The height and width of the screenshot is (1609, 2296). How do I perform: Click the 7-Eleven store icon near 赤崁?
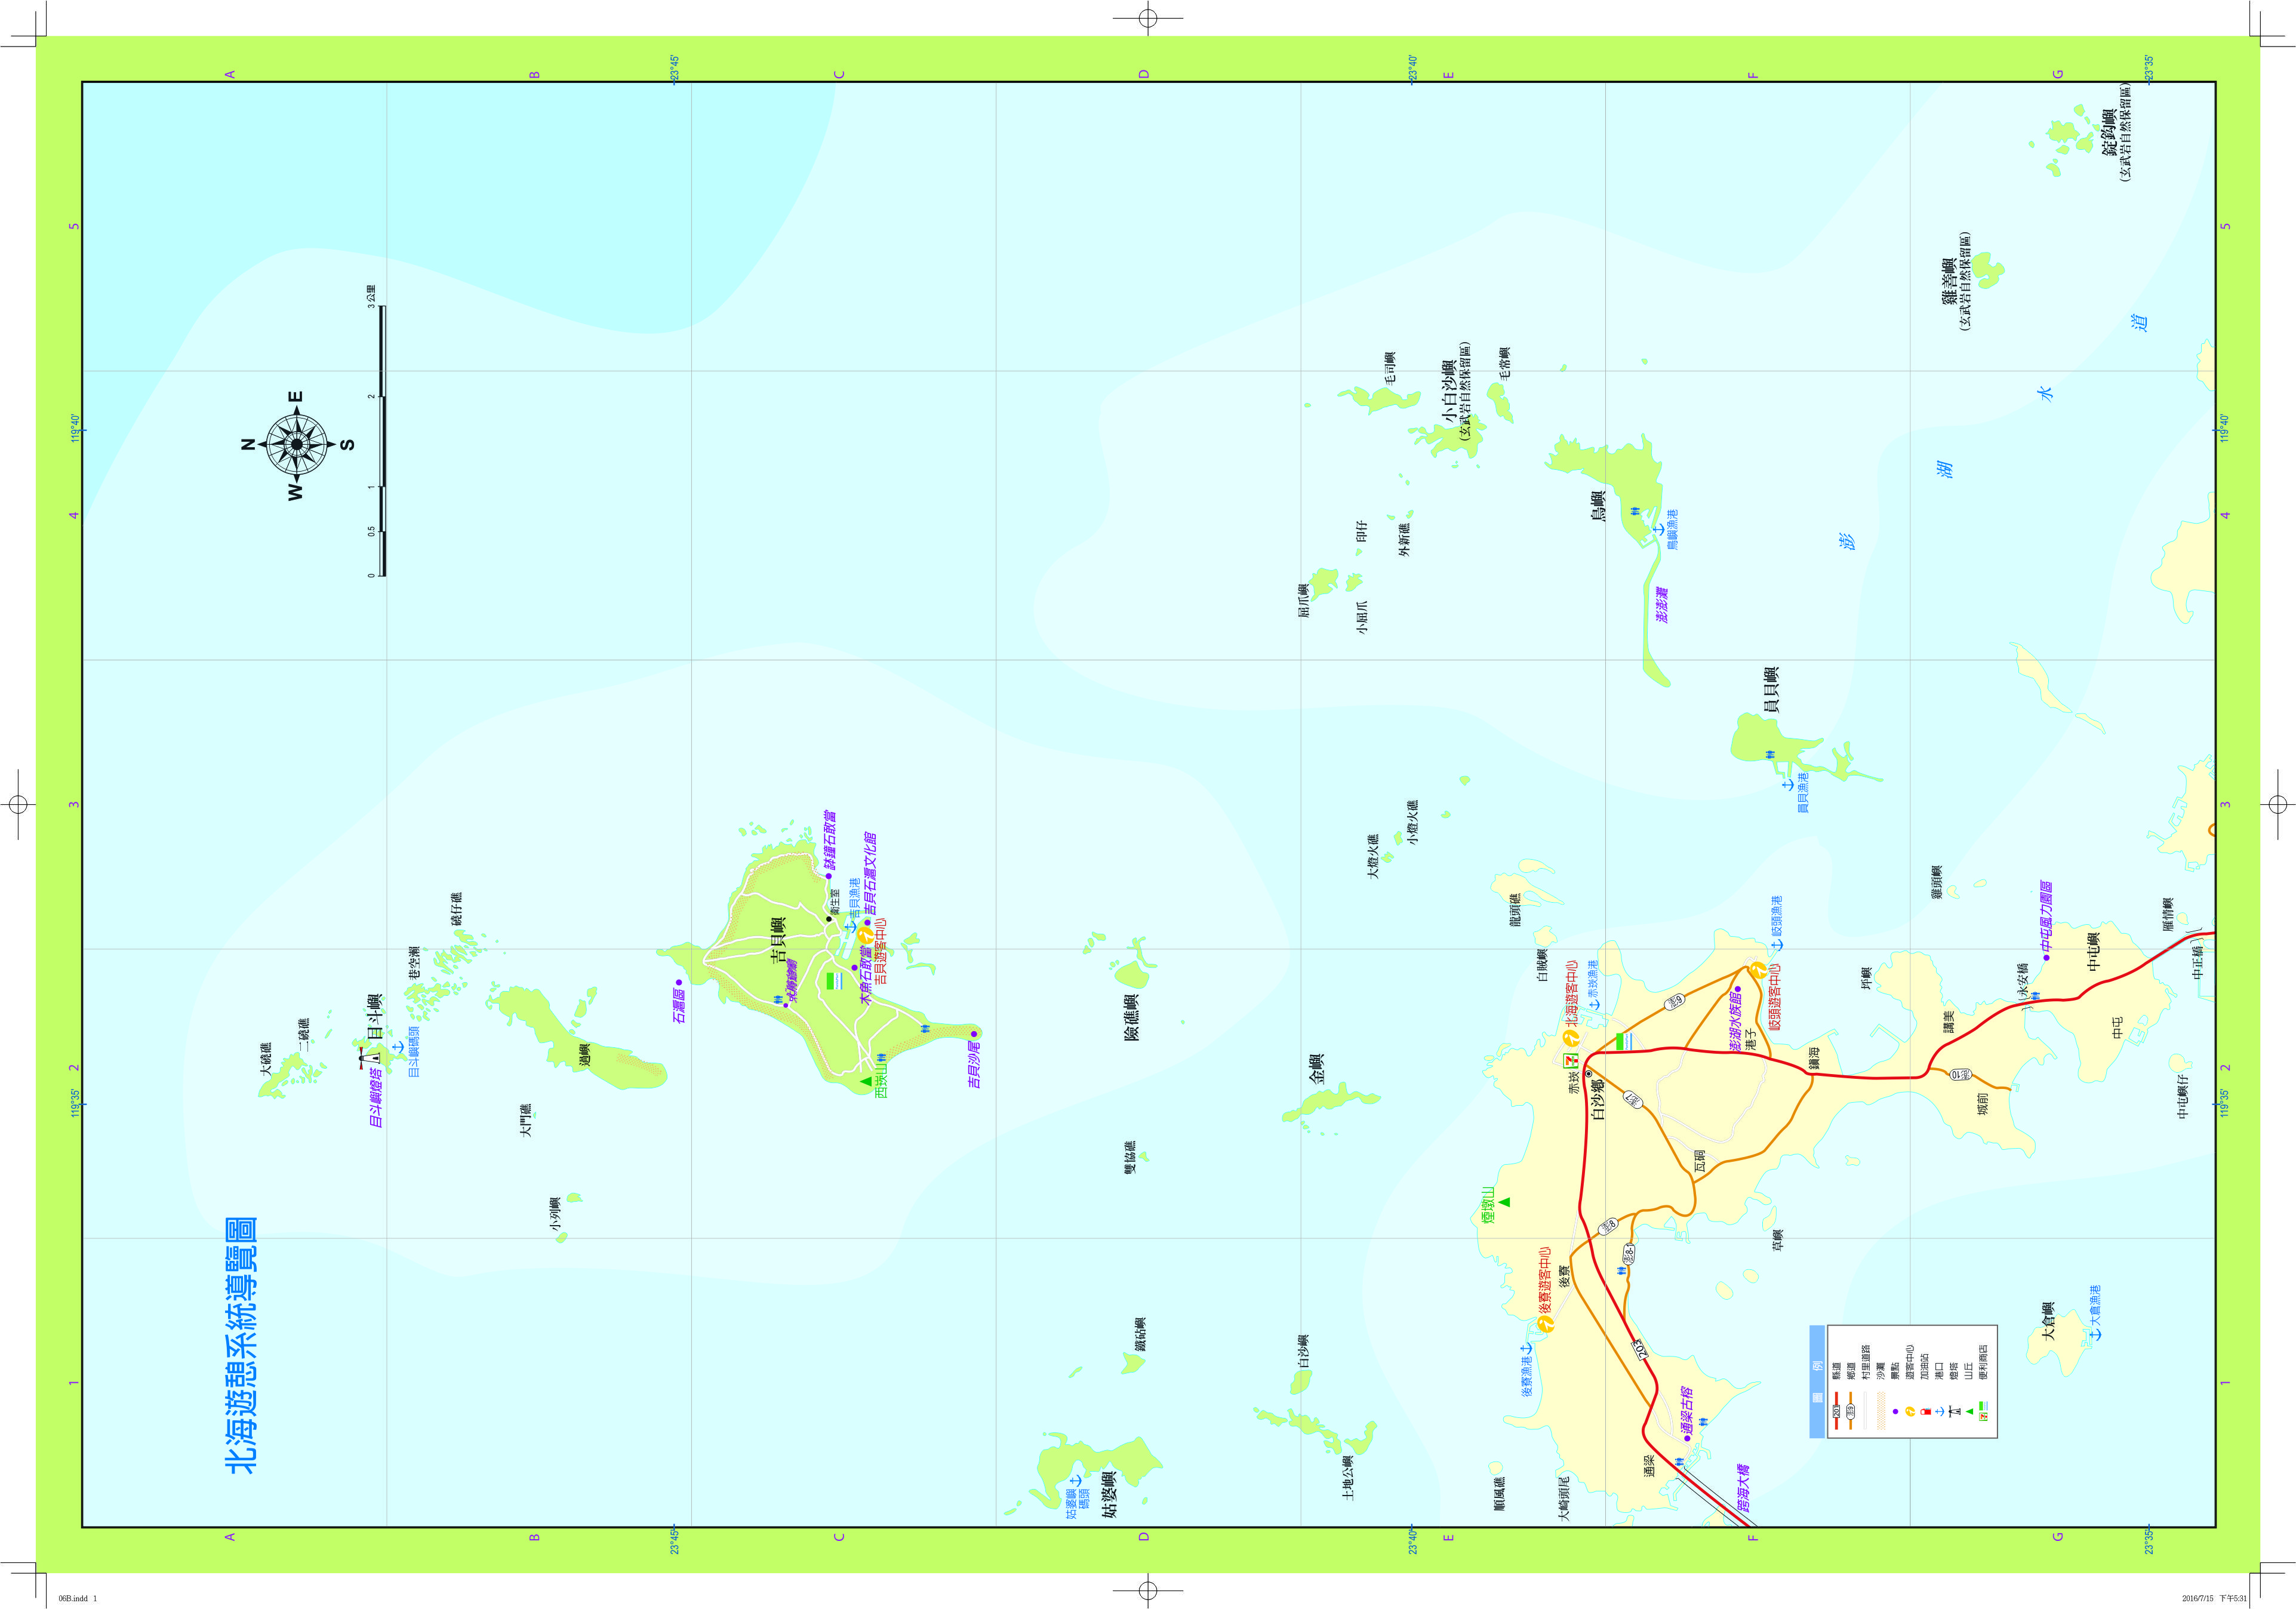pos(1571,1060)
